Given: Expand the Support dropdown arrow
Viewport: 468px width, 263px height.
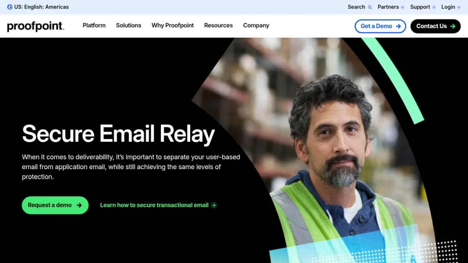Looking at the screenshot, I should point(434,7).
